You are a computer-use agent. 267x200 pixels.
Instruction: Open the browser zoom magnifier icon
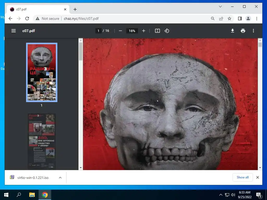coord(213,18)
